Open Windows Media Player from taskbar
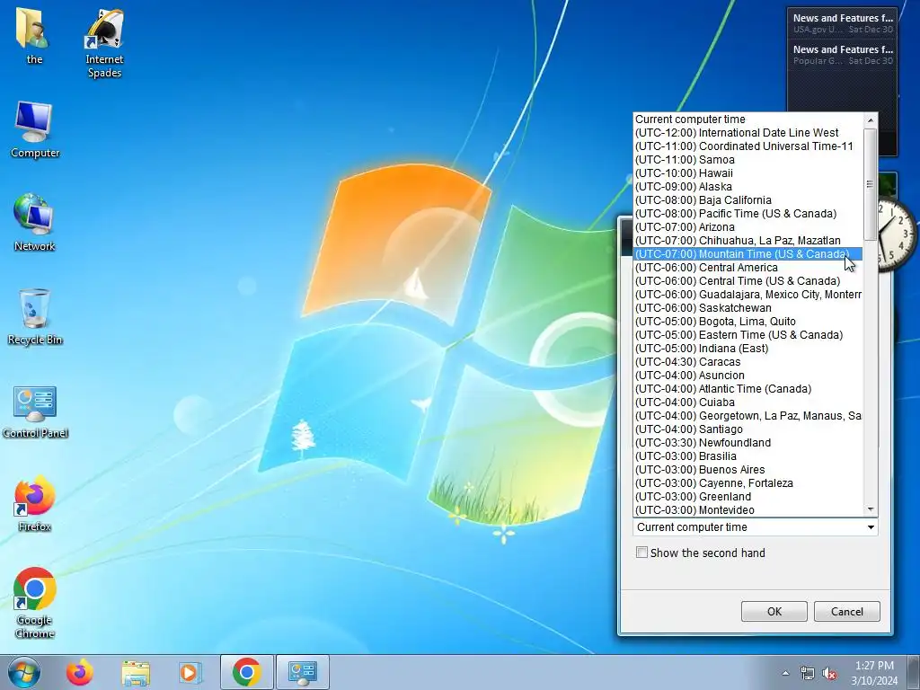The width and height of the screenshot is (920, 690). 190,672
